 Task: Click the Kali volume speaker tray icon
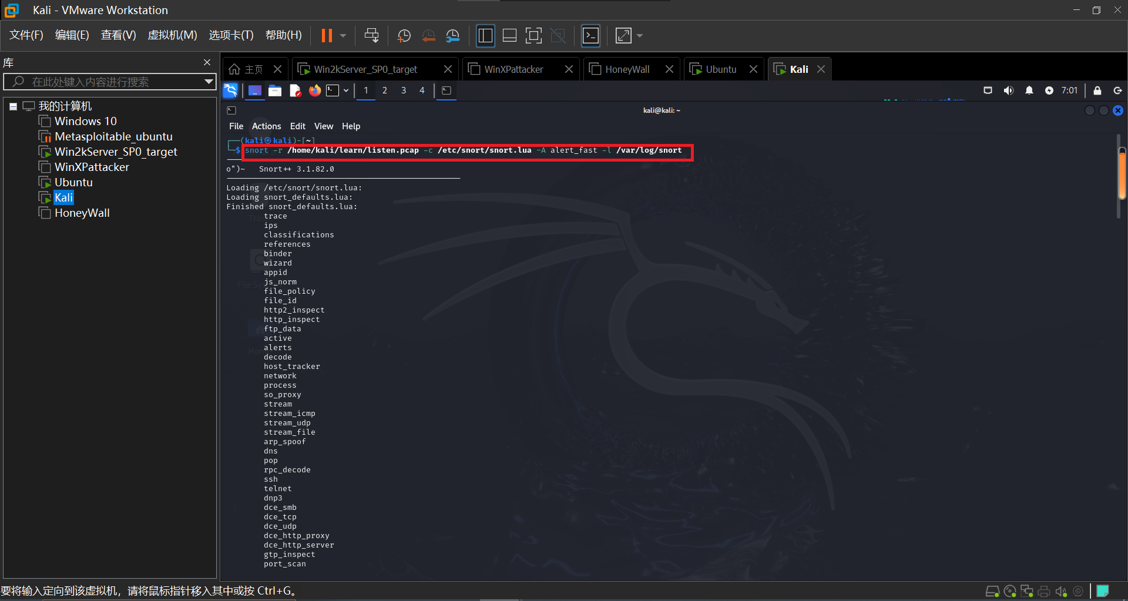click(1009, 90)
